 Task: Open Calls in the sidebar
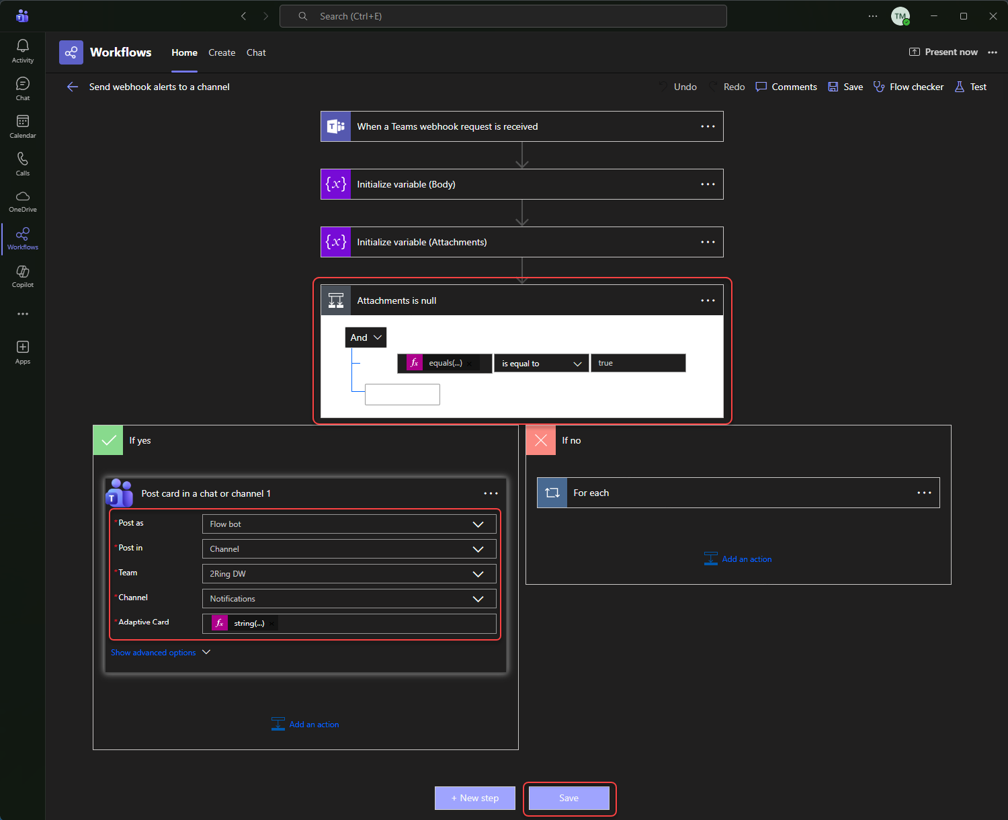22,164
